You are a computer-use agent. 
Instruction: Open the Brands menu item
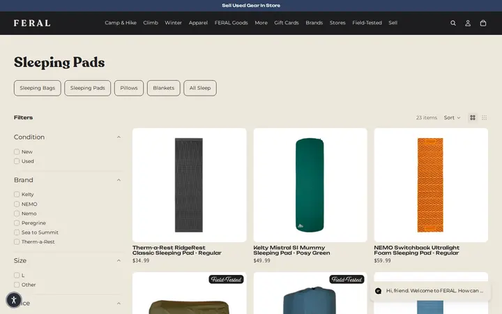point(314,23)
